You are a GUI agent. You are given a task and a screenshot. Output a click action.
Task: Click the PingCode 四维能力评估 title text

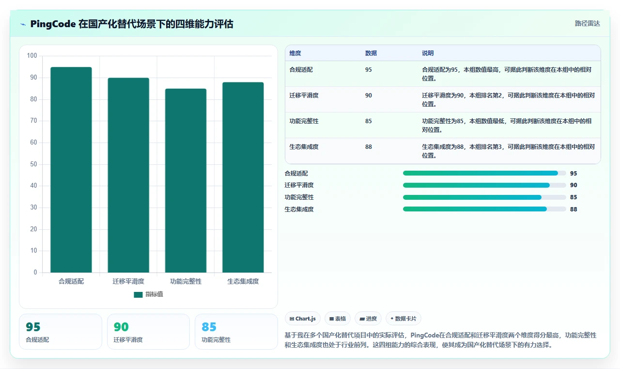click(x=132, y=24)
